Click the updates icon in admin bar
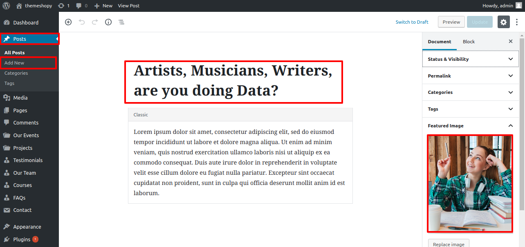This screenshot has height=247, width=525. (x=63, y=6)
